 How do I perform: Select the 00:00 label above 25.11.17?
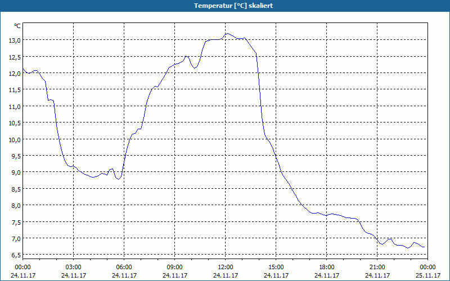pyautogui.click(x=428, y=268)
